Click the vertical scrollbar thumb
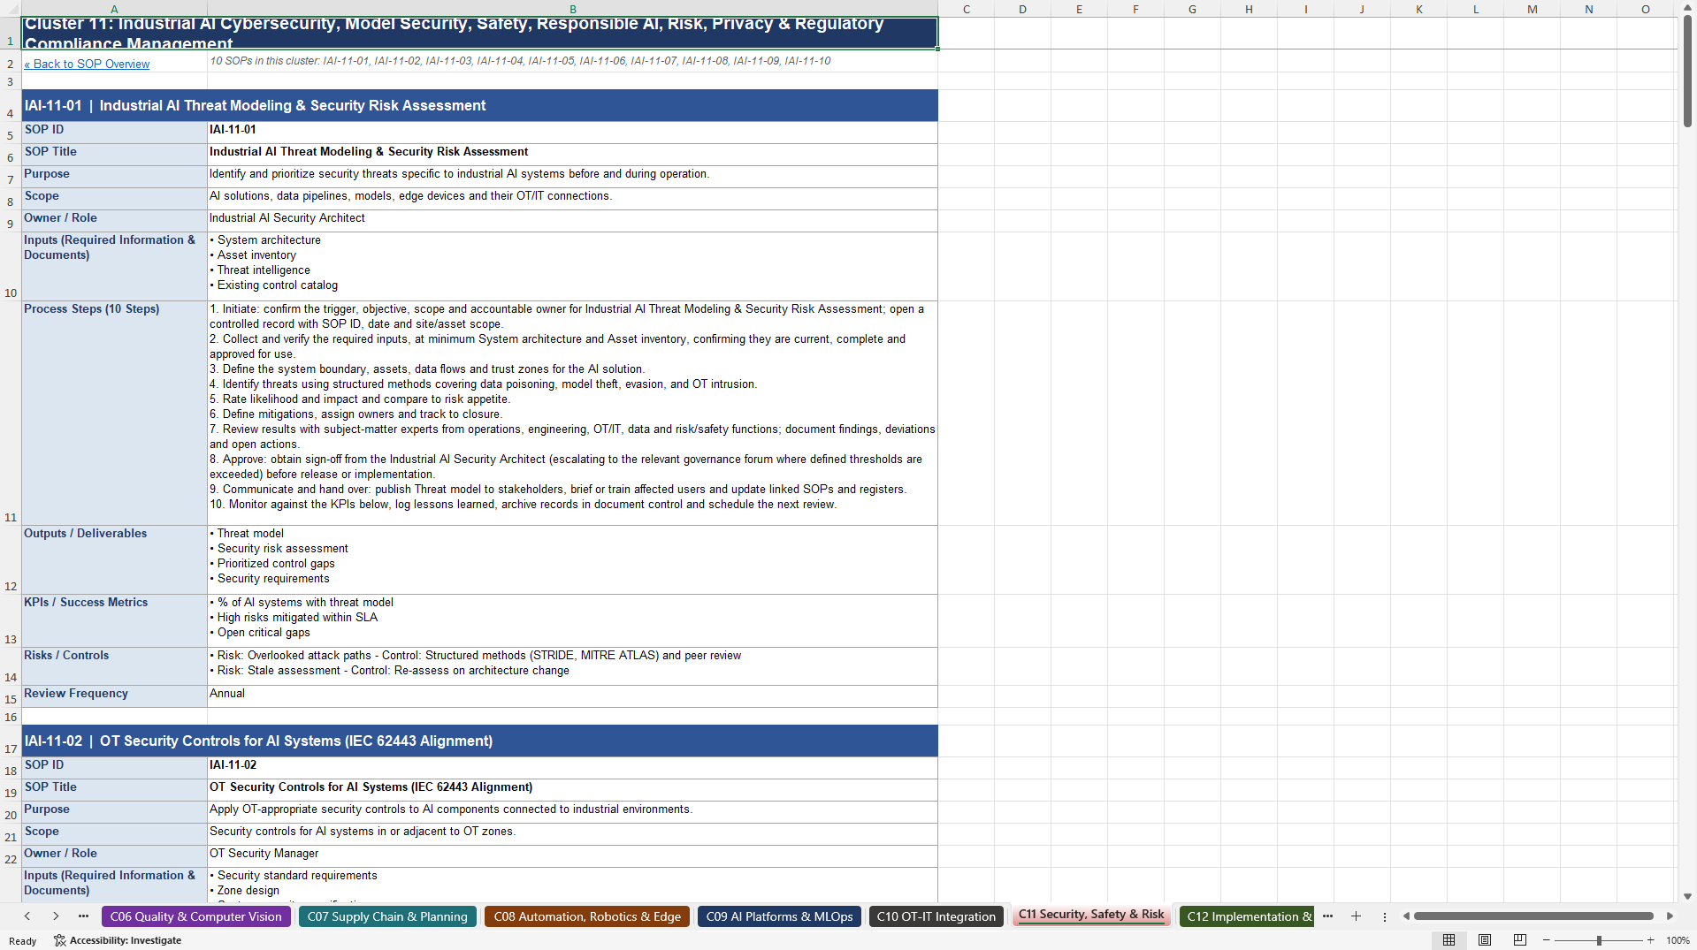The width and height of the screenshot is (1697, 950). coord(1687,72)
